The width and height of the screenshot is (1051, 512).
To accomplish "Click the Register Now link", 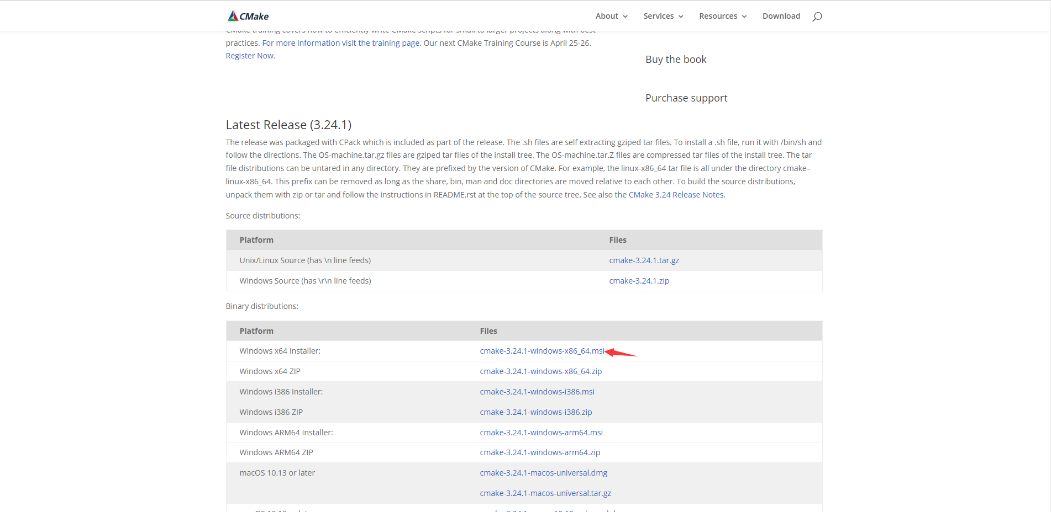I will coord(250,56).
